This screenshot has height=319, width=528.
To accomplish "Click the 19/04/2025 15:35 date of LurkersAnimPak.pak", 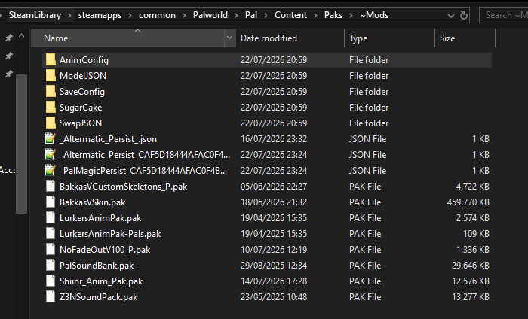I will point(274,218).
